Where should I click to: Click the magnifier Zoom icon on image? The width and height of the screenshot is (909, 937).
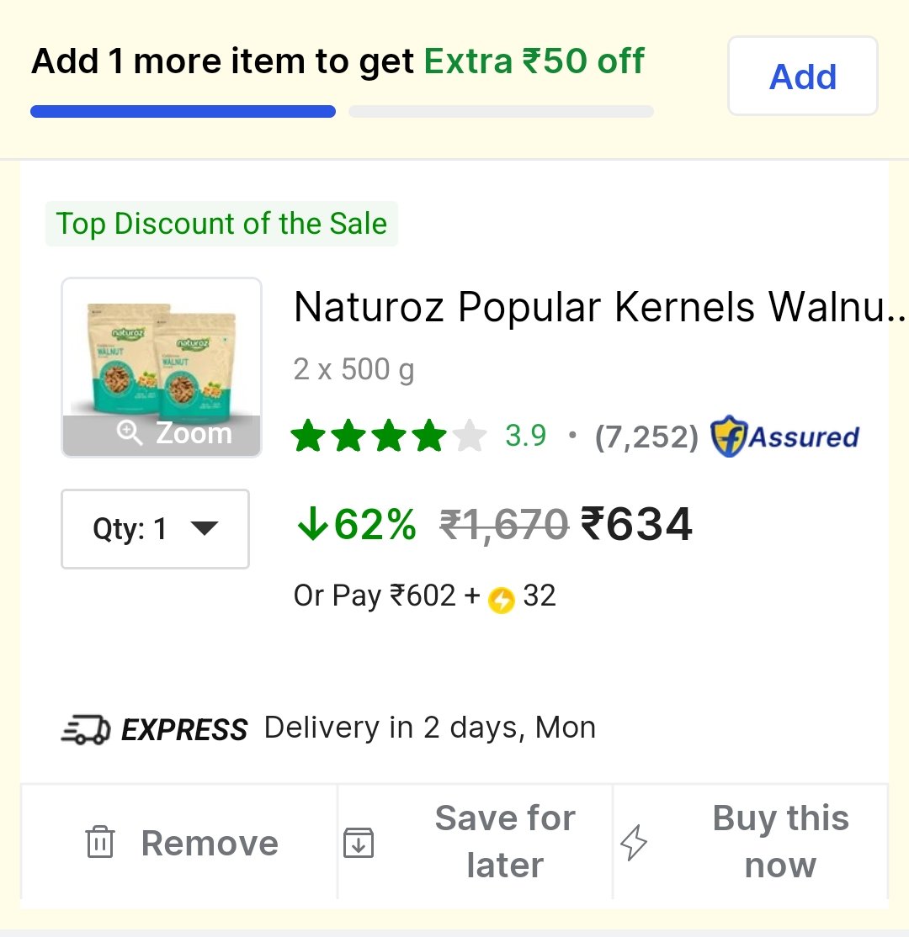click(x=129, y=432)
